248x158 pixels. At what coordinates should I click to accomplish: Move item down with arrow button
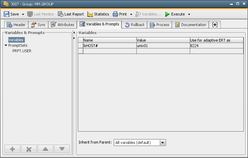click(62, 149)
